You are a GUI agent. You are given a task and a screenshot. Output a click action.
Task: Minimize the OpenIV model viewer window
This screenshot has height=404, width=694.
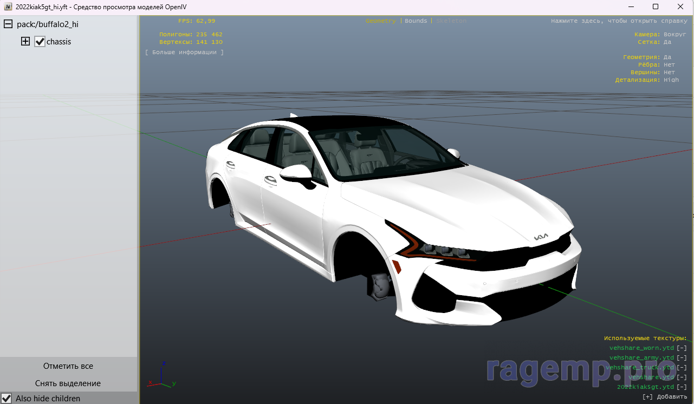coord(631,6)
